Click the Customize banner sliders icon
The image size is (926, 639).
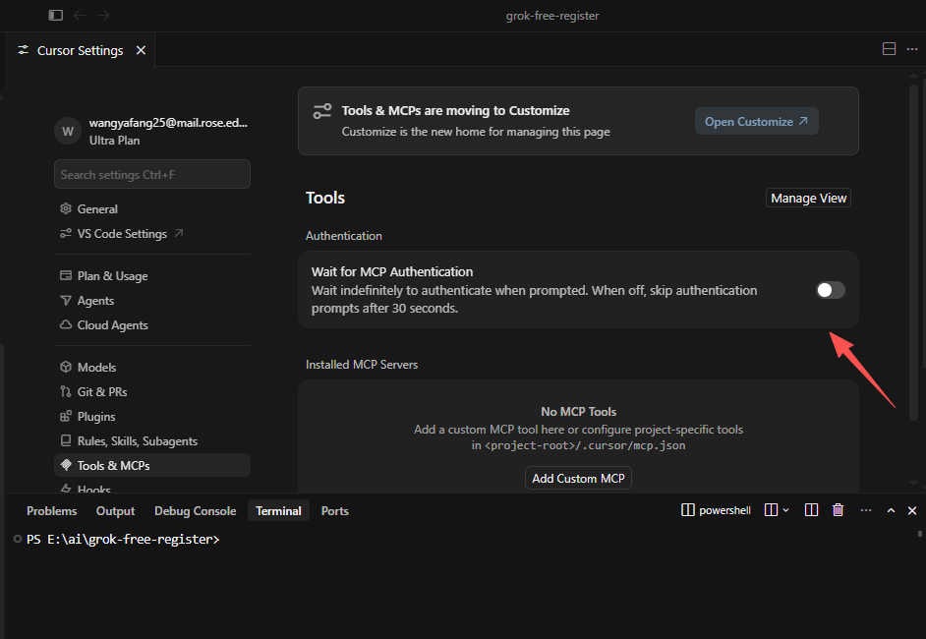(x=322, y=111)
